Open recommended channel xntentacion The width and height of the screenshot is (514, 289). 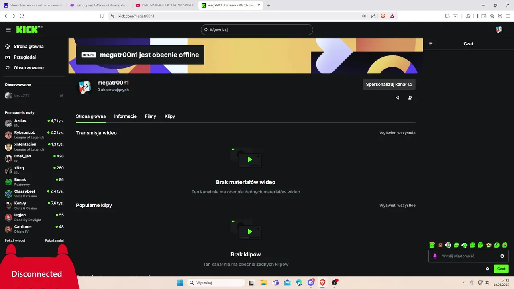[34, 147]
